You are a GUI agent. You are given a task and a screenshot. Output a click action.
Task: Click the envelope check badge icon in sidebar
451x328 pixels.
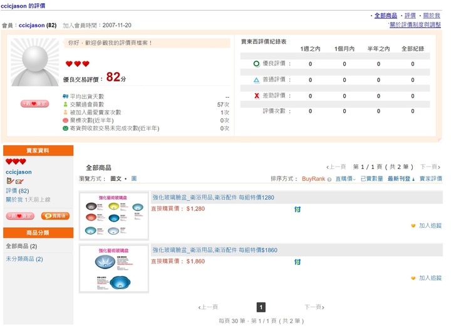coord(19,182)
